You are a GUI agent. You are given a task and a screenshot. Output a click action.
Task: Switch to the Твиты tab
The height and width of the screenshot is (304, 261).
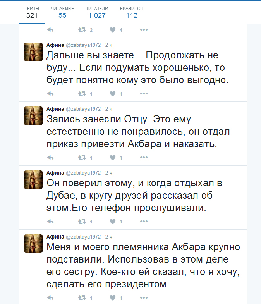pyautogui.click(x=32, y=12)
